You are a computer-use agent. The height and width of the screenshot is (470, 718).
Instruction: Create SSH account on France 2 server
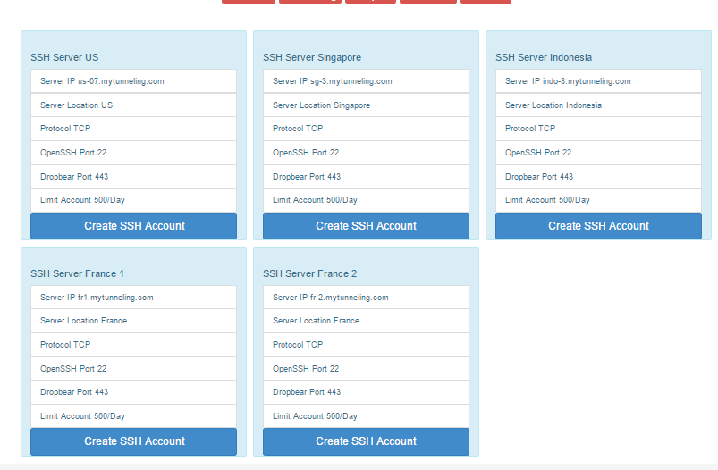366,441
